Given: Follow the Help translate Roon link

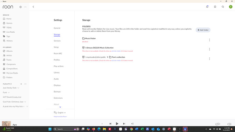Looking at the screenshot, I should (x=60, y=117).
